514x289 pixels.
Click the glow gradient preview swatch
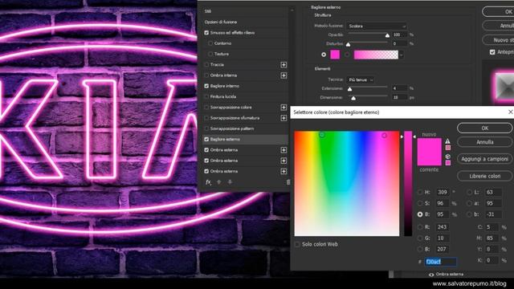point(376,55)
